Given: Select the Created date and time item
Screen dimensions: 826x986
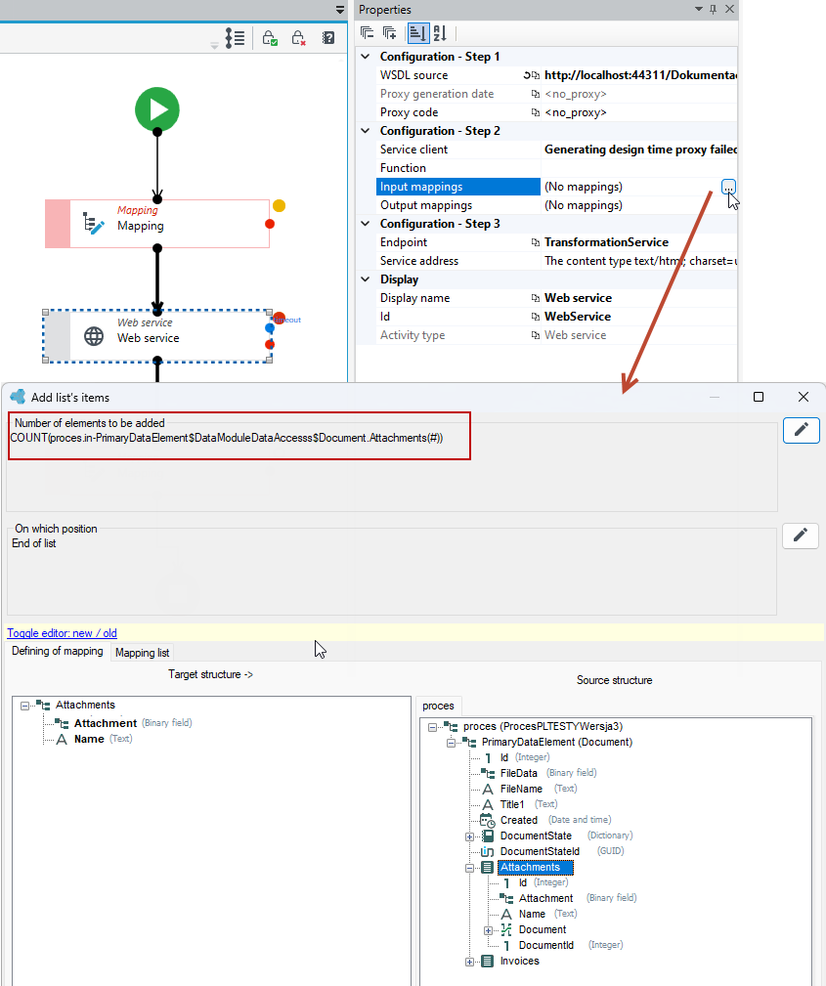Looking at the screenshot, I should 518,820.
